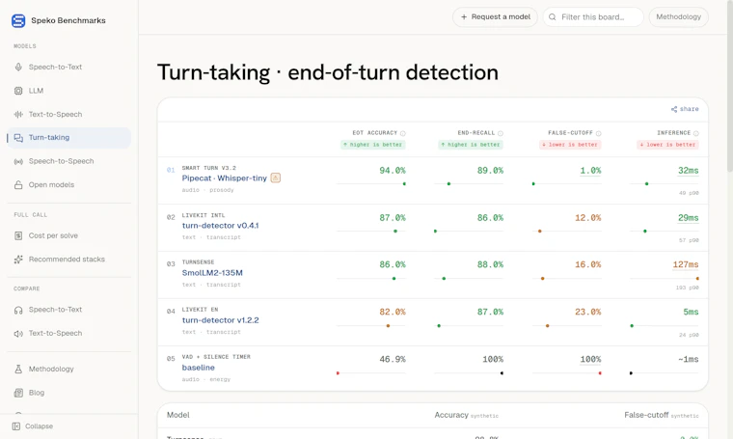Open the turn-detector v0.4.1 model link
The height and width of the screenshot is (439, 733).
click(x=220, y=226)
